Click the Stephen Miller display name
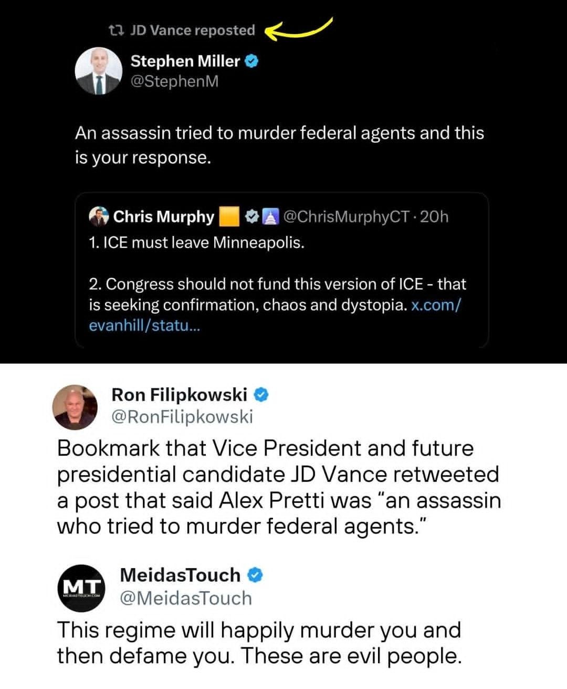Image resolution: width=567 pixels, height=689 pixels. point(185,61)
